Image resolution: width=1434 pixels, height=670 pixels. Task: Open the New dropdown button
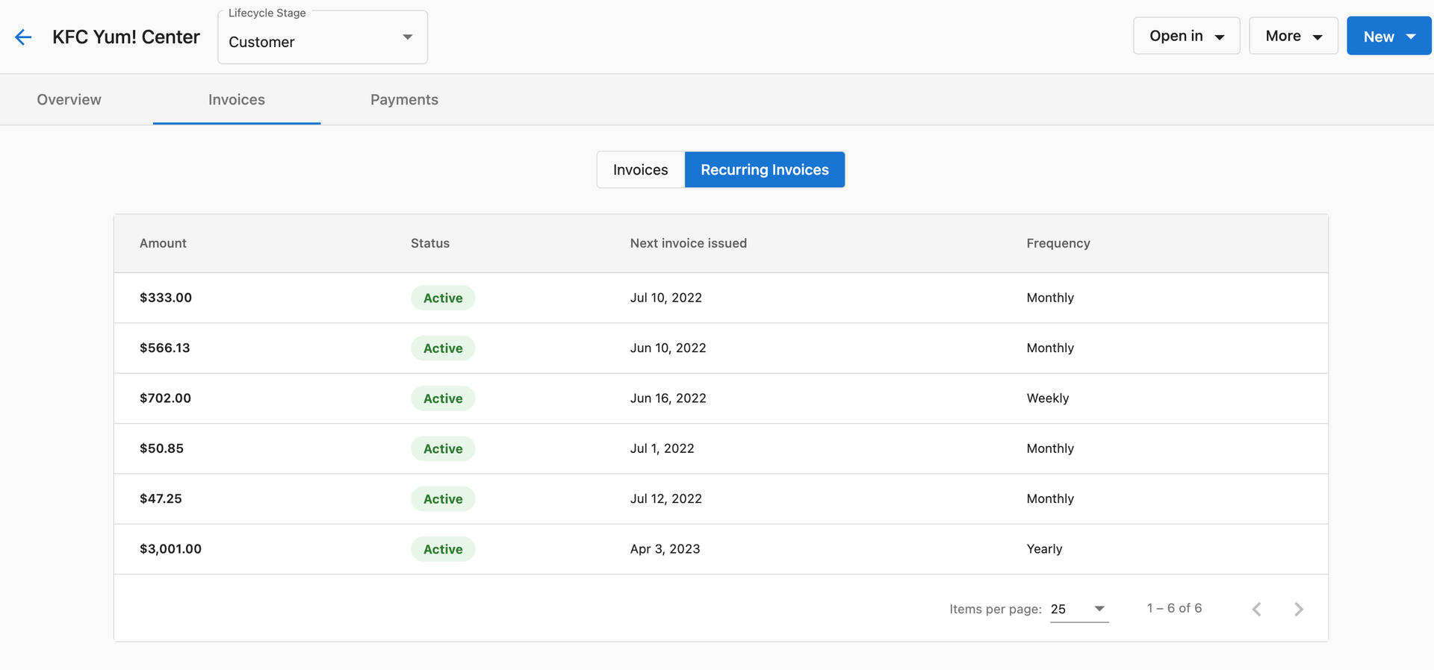pyautogui.click(x=1388, y=36)
